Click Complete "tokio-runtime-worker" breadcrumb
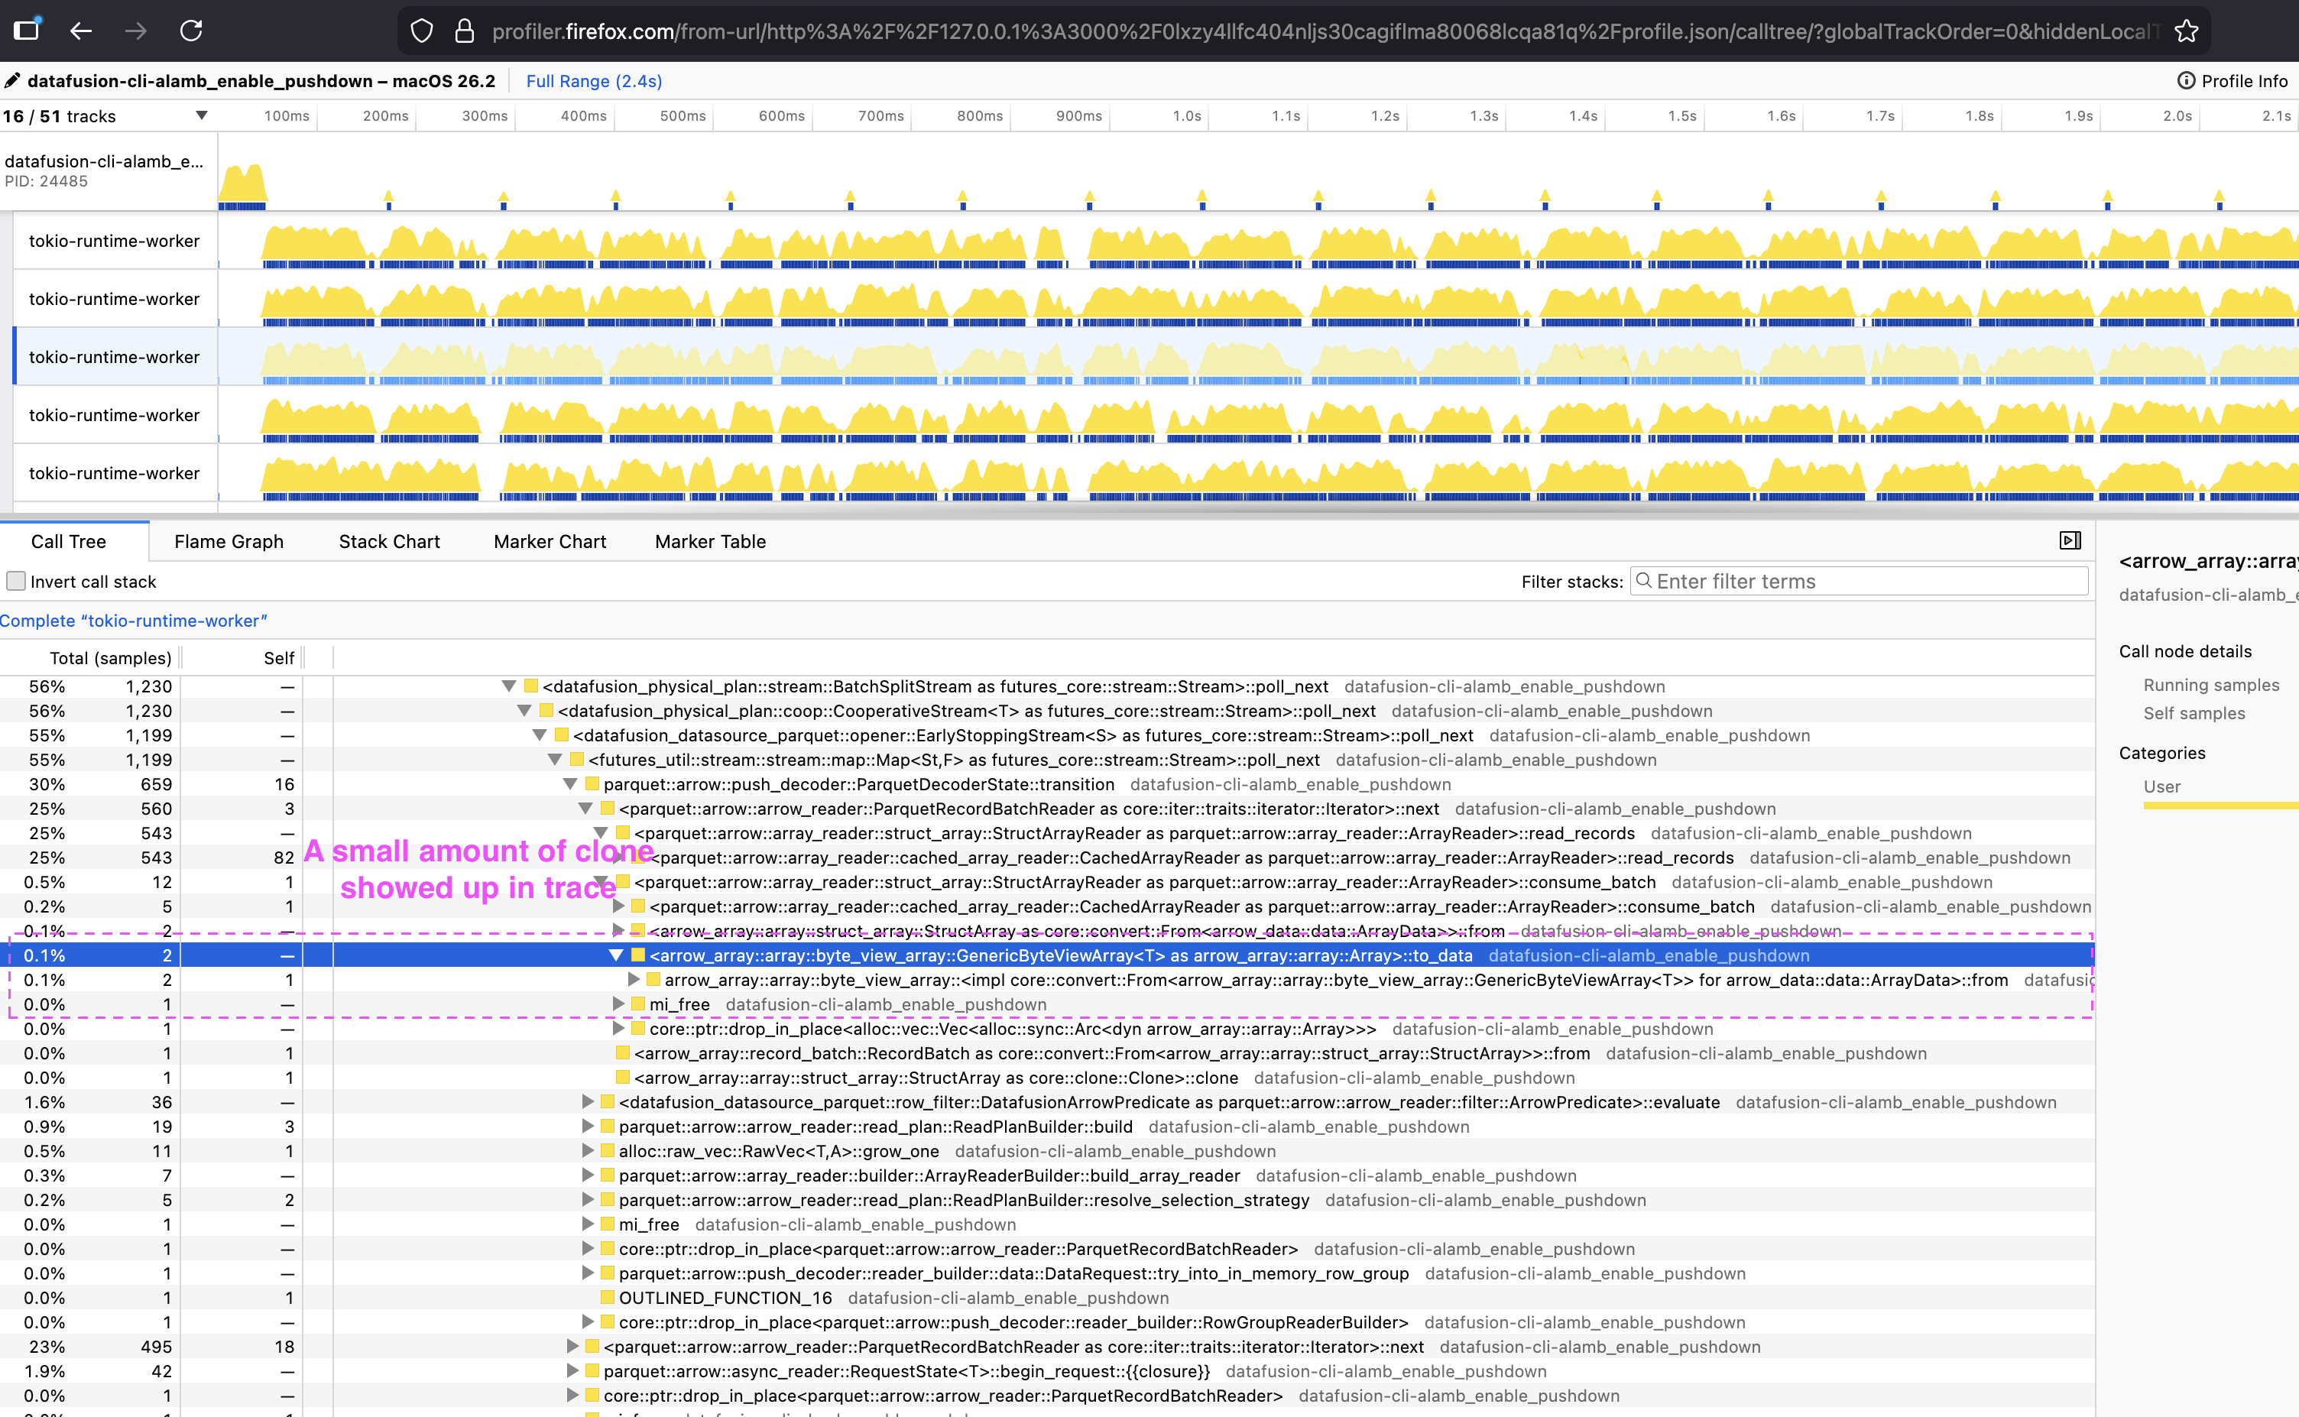This screenshot has width=2299, height=1417. tap(134, 621)
